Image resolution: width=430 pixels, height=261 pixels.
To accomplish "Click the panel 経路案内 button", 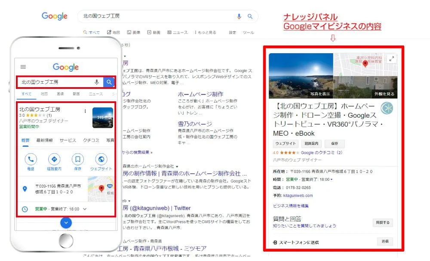I will tap(311, 143).
